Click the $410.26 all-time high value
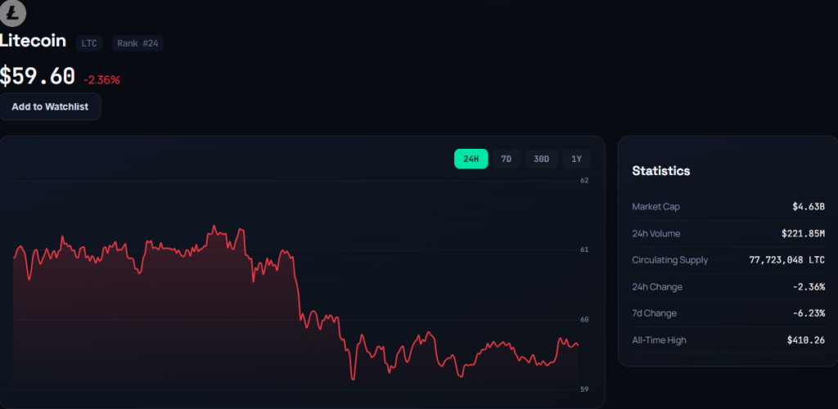The image size is (838, 409). pyautogui.click(x=806, y=340)
